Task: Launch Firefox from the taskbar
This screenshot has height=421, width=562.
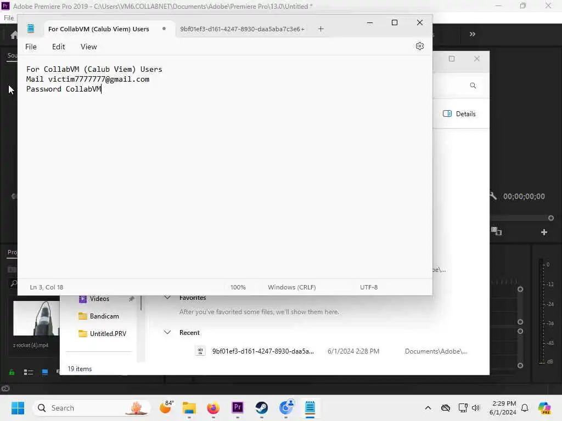Action: (x=213, y=408)
